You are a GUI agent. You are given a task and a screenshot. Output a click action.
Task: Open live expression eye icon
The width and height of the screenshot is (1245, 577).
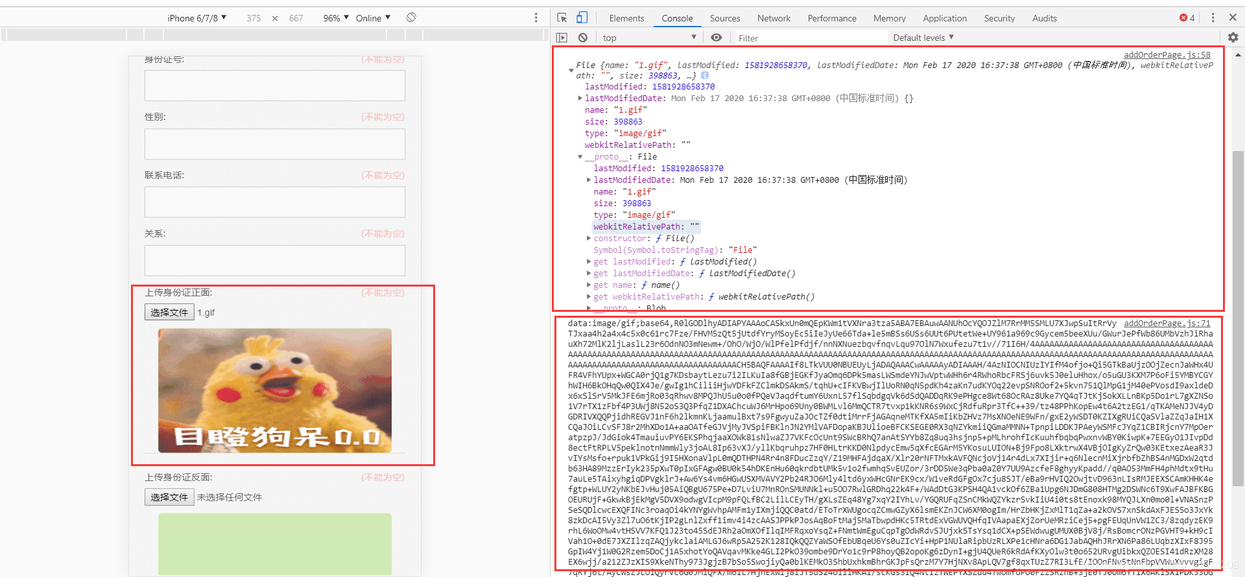(x=717, y=38)
